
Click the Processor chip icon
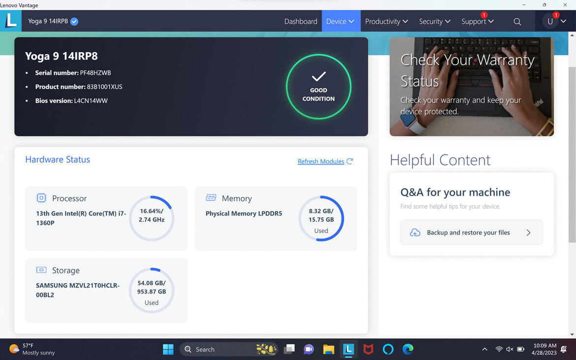41,198
